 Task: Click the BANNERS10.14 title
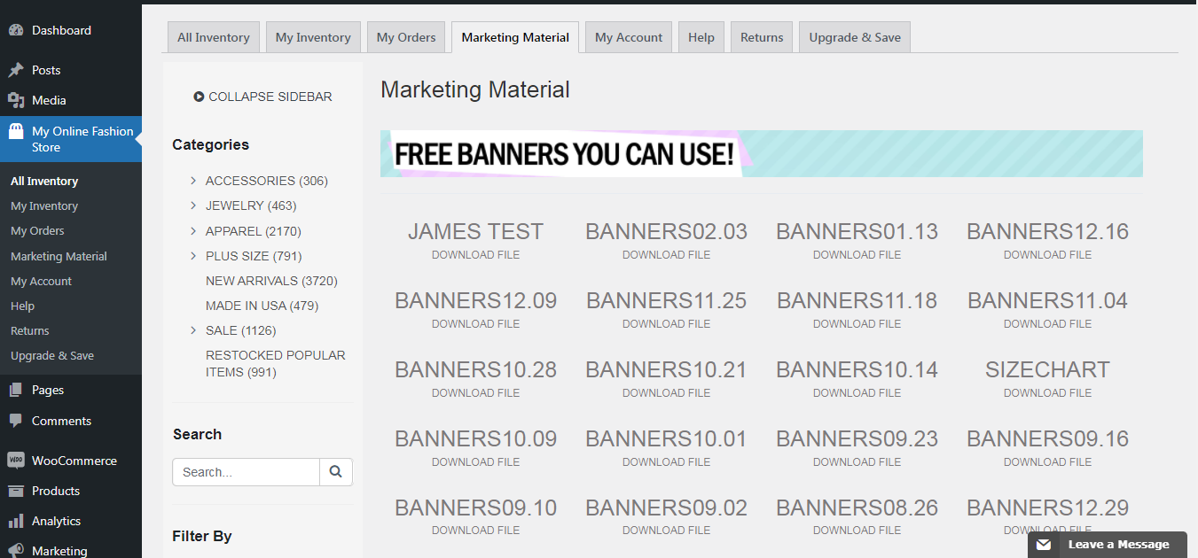[x=857, y=370]
